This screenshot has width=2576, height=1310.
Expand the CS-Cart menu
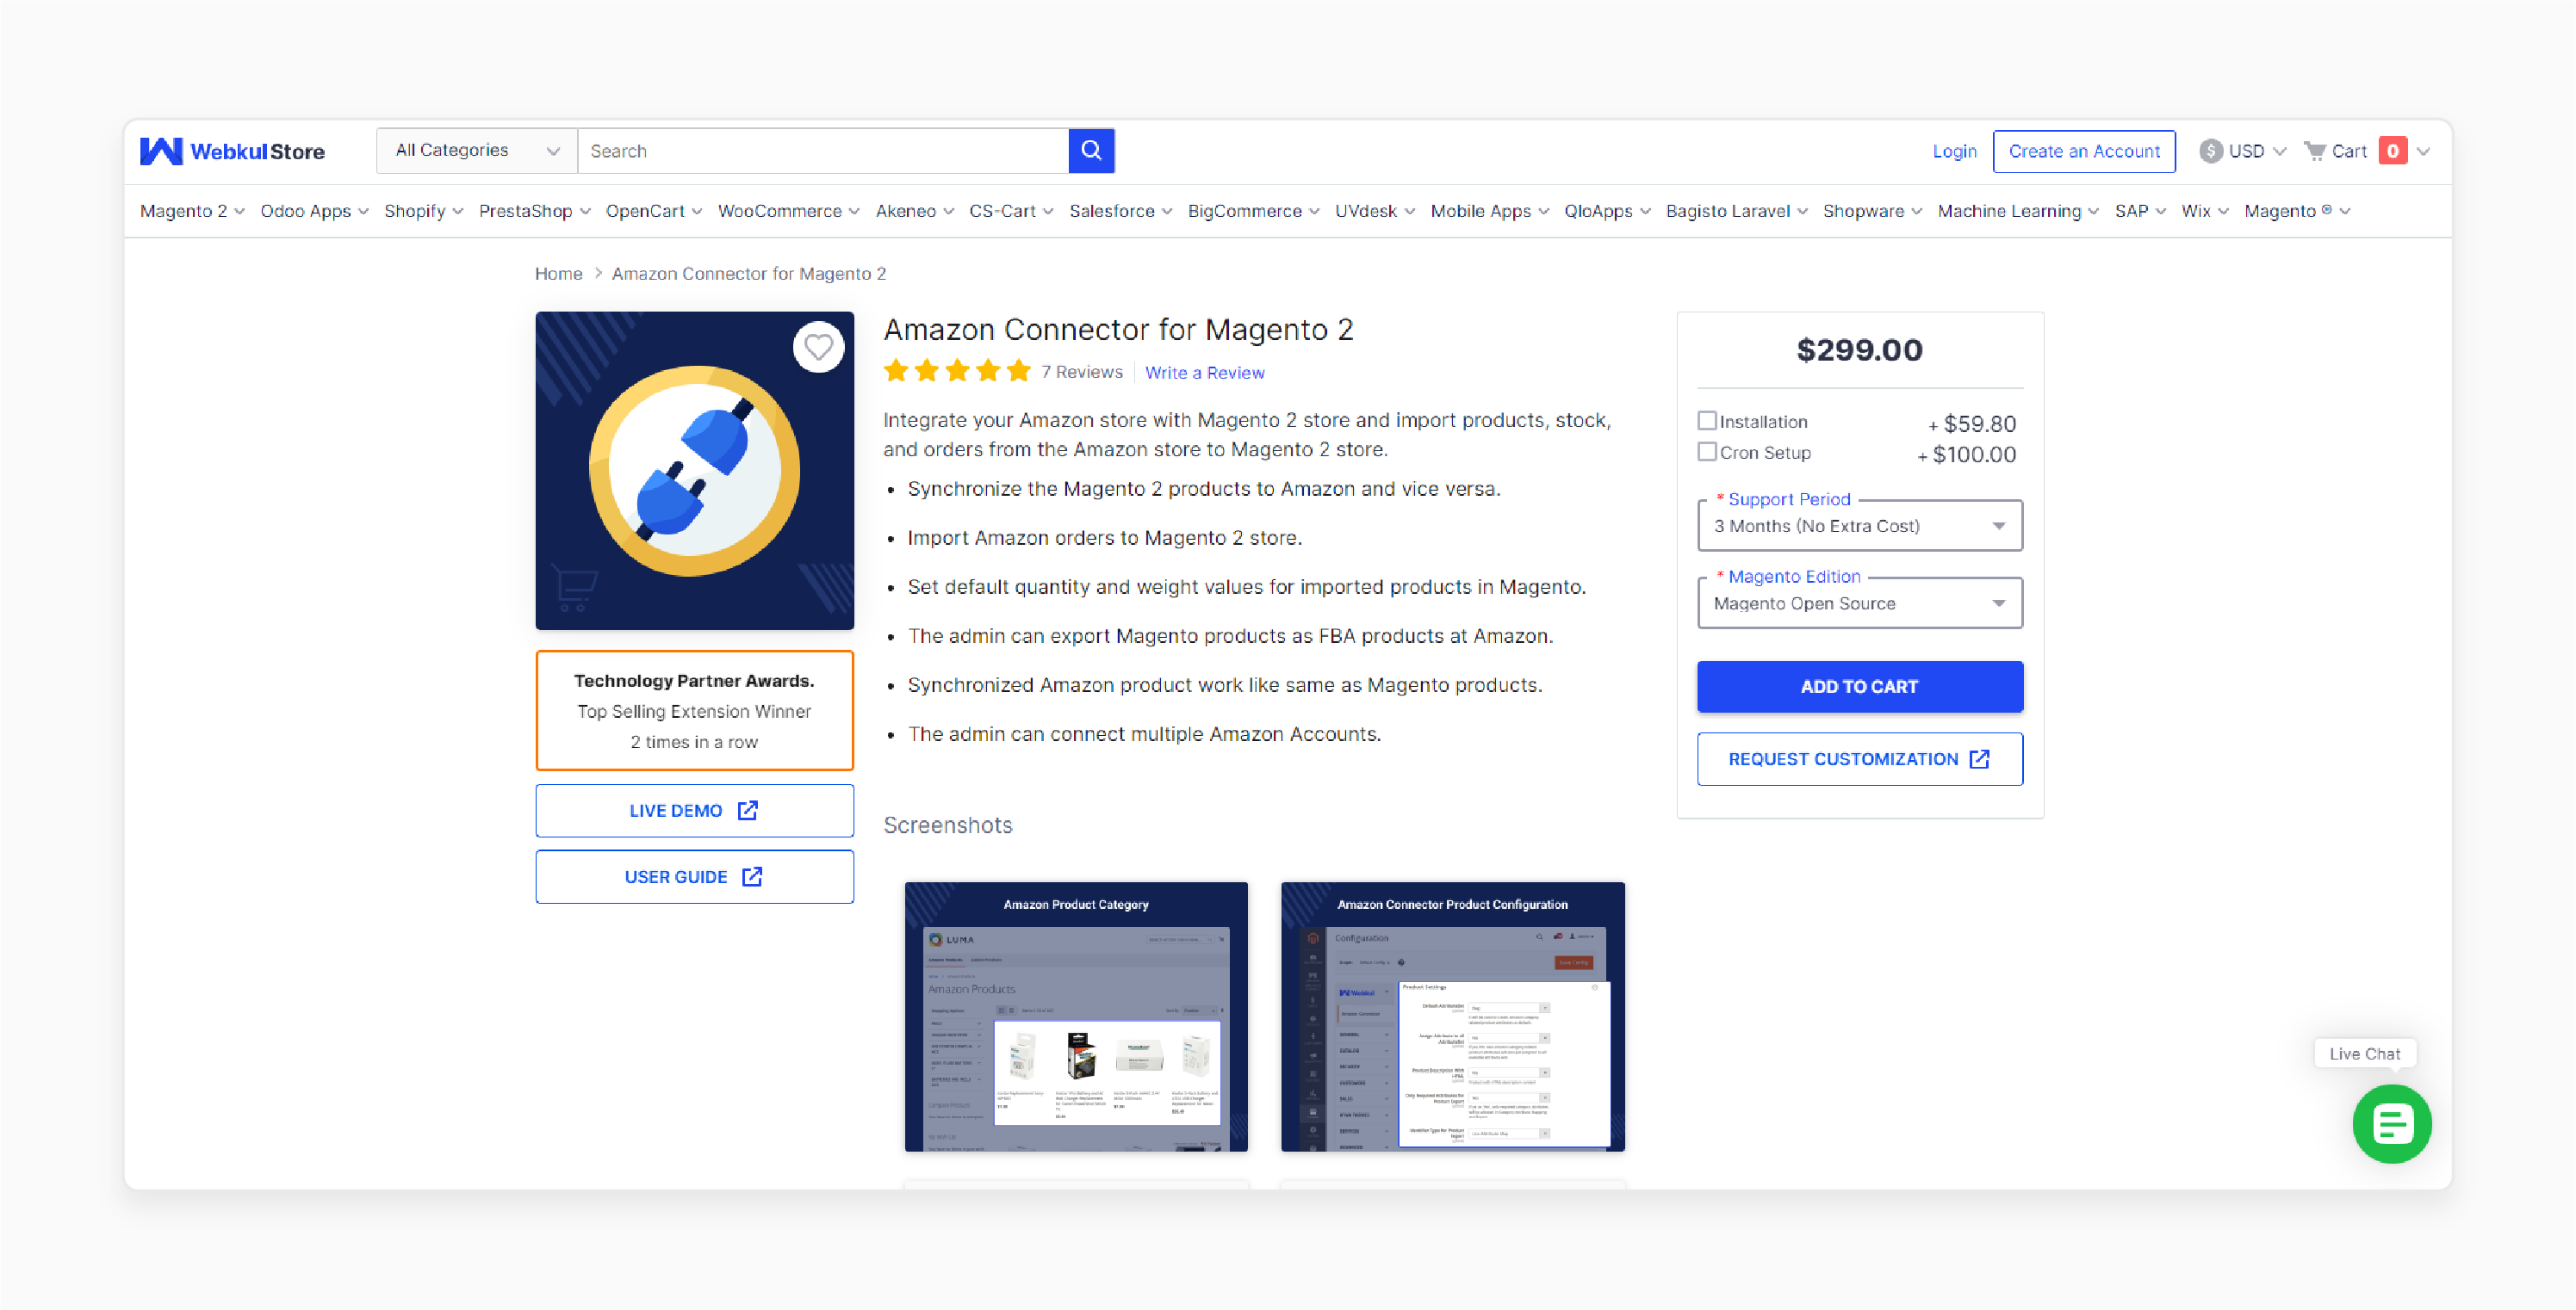1010,211
